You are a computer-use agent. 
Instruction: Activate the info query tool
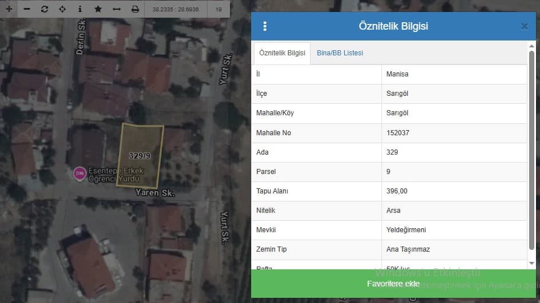coord(80,9)
